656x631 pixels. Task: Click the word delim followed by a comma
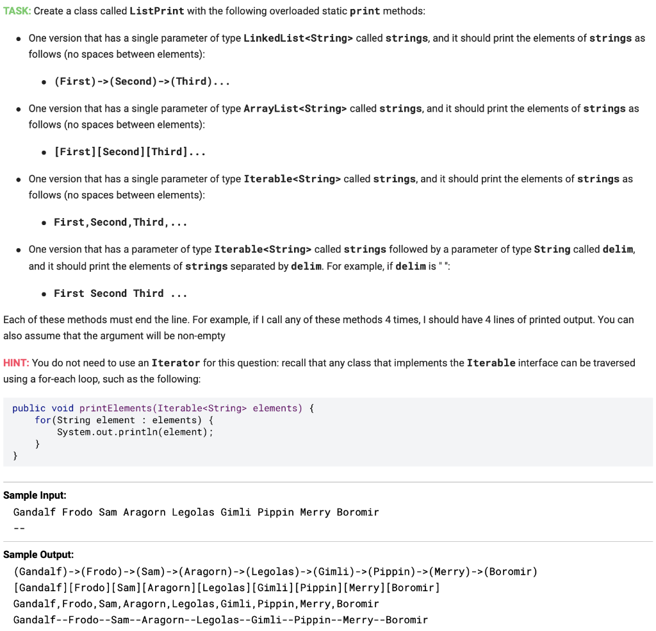click(619, 249)
